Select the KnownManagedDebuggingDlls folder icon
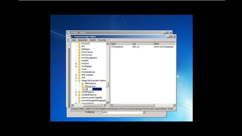The height and width of the screenshot is (136, 242). (x=79, y=100)
